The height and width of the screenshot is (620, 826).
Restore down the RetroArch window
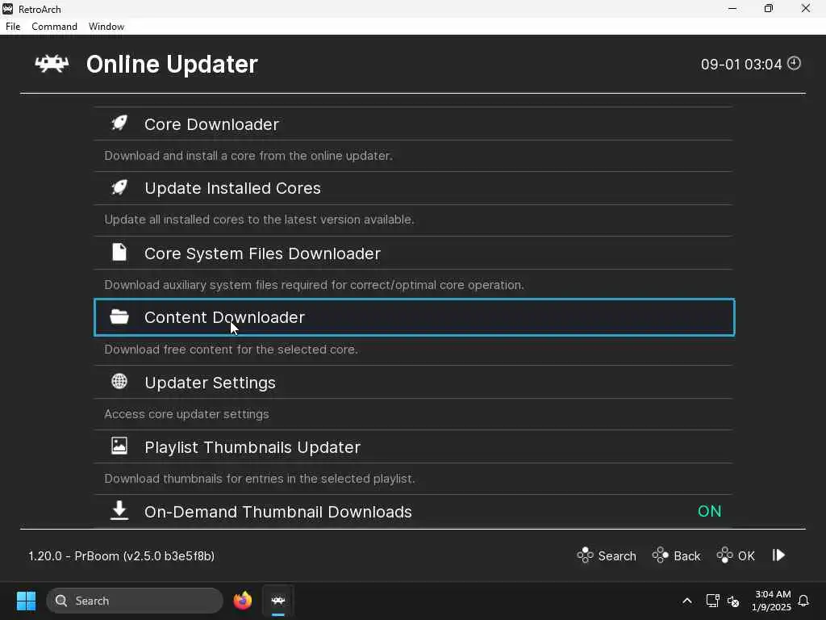click(769, 8)
